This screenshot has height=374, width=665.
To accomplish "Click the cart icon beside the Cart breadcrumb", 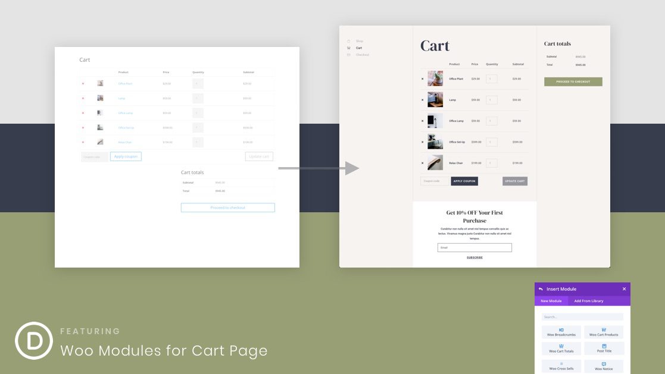I will pyautogui.click(x=348, y=48).
